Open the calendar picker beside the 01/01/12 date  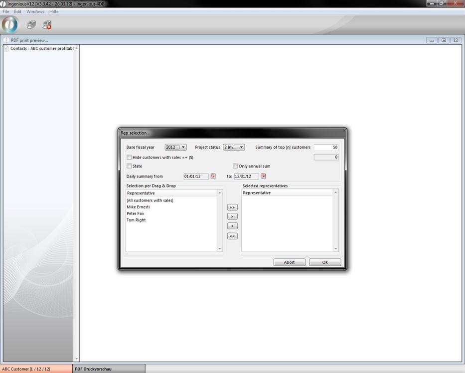pos(213,176)
